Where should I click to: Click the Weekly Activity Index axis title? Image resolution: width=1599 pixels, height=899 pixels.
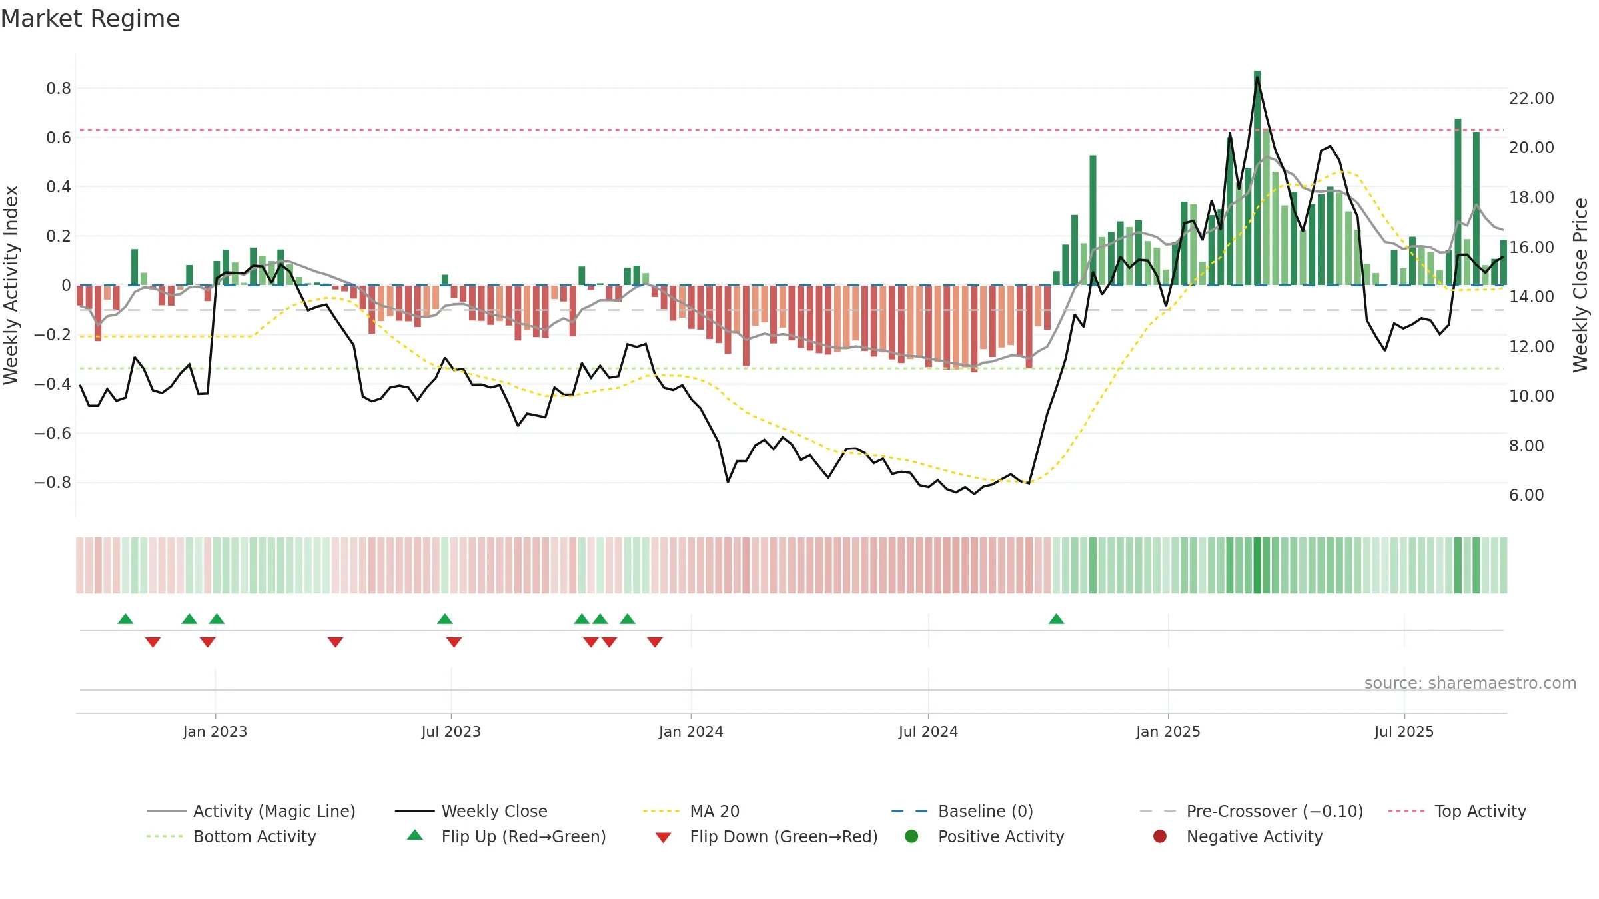11,285
